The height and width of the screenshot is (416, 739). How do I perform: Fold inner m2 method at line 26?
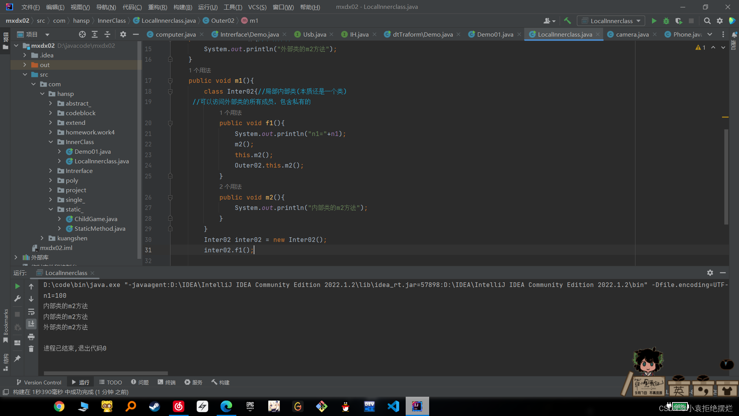click(170, 198)
